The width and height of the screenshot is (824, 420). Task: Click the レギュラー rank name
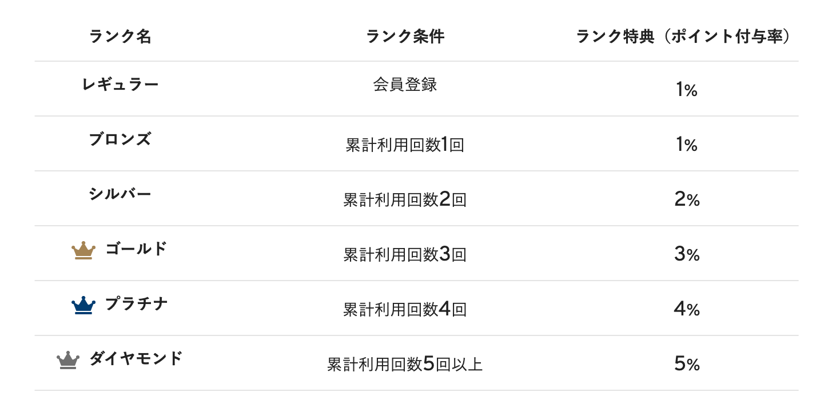point(120,85)
